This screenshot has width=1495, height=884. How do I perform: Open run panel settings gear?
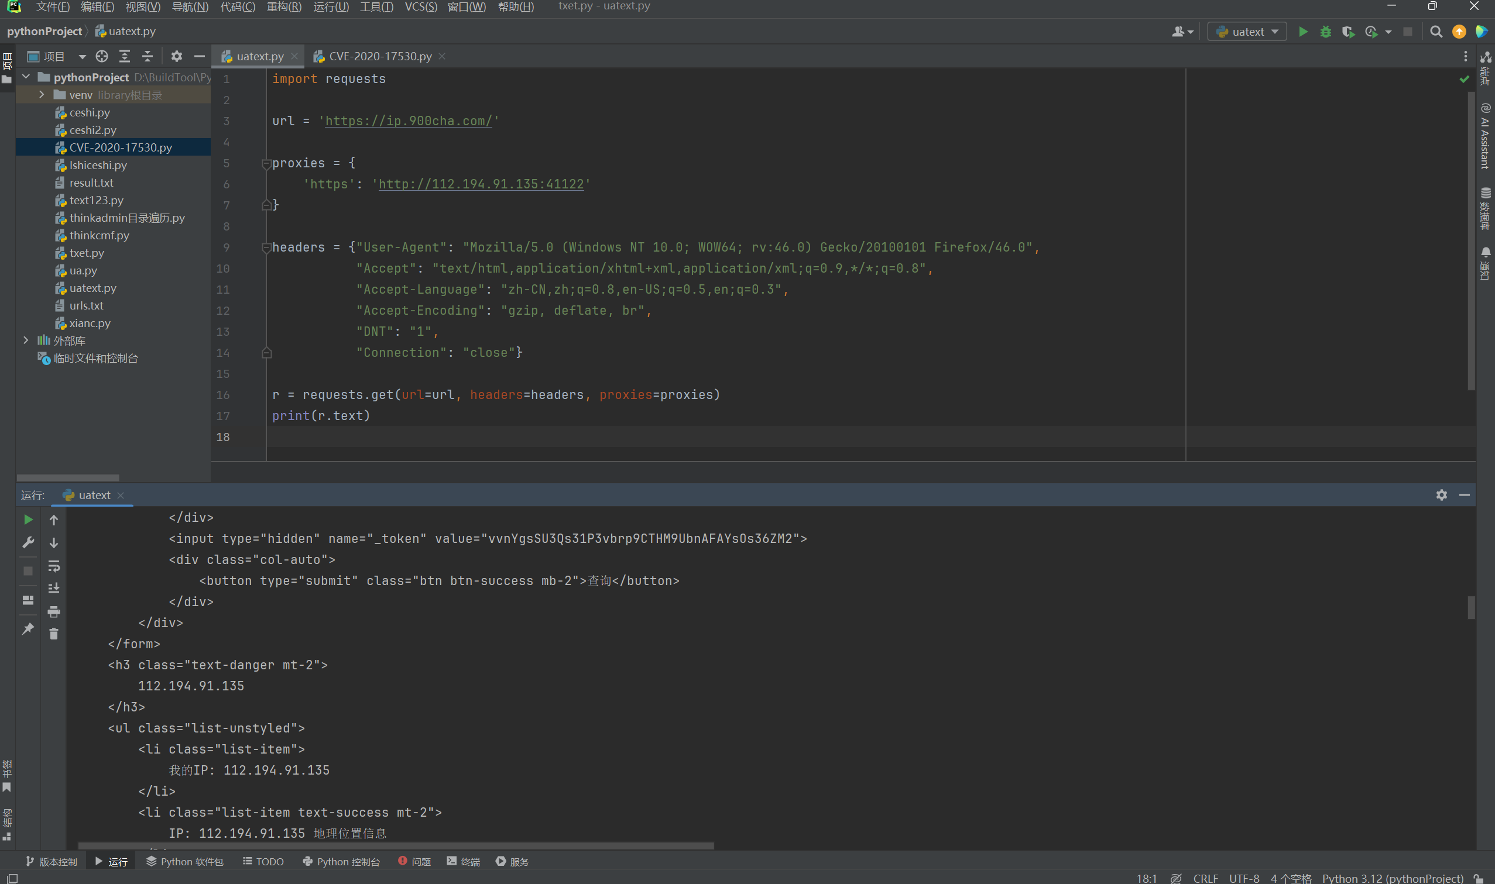pyautogui.click(x=1441, y=495)
